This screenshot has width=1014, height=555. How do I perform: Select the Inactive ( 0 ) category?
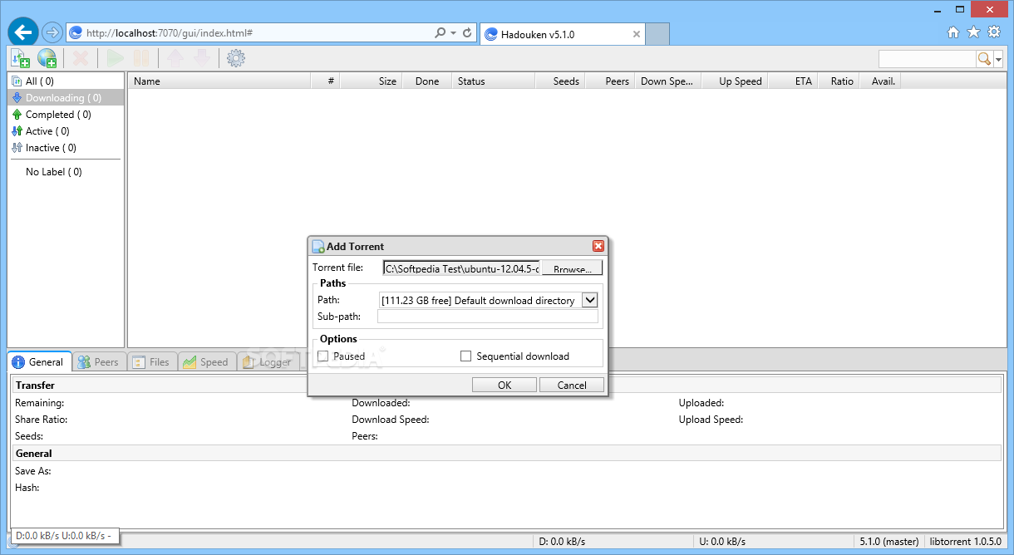coord(66,148)
